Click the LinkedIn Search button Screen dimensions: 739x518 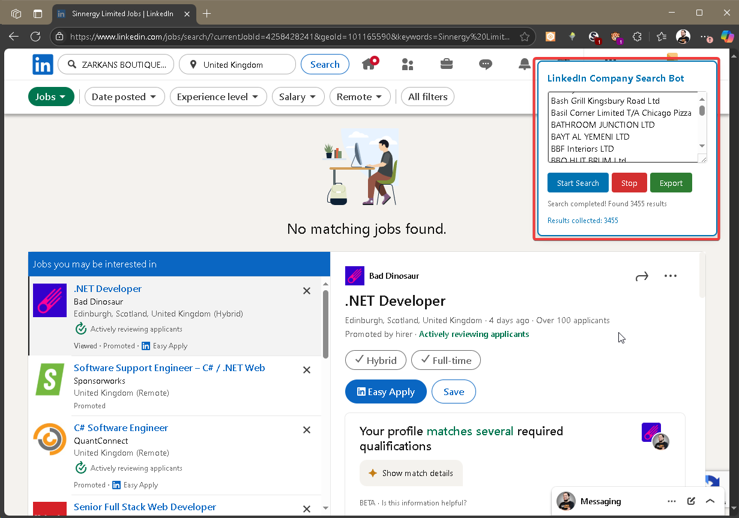click(325, 64)
